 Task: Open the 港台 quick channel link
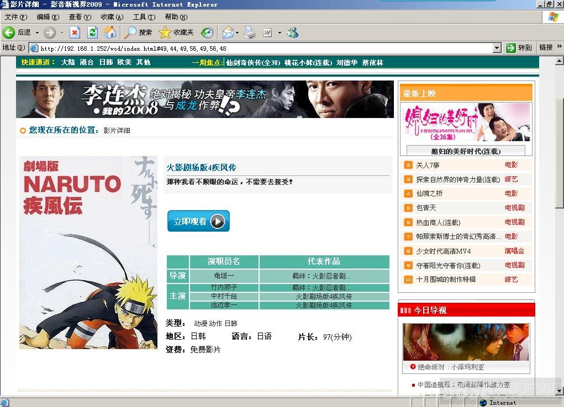tap(87, 62)
